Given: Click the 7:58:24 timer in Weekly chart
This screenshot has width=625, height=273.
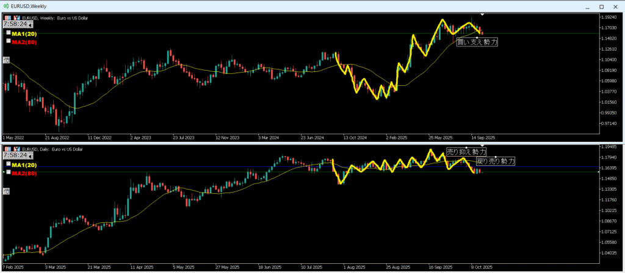Looking at the screenshot, I should point(15,24).
